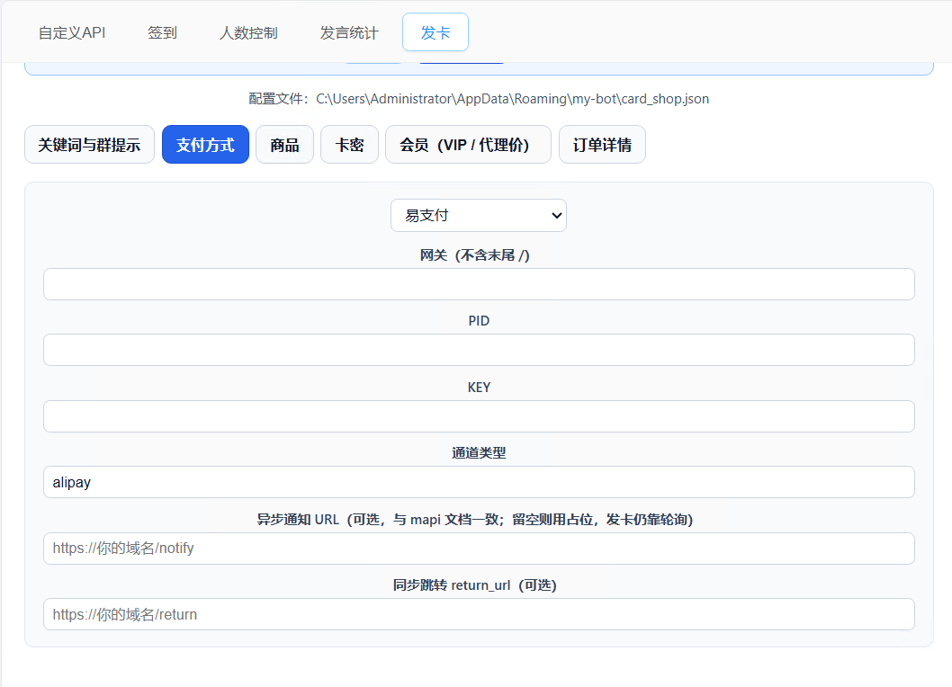Click the 通道类型 field label

click(479, 453)
